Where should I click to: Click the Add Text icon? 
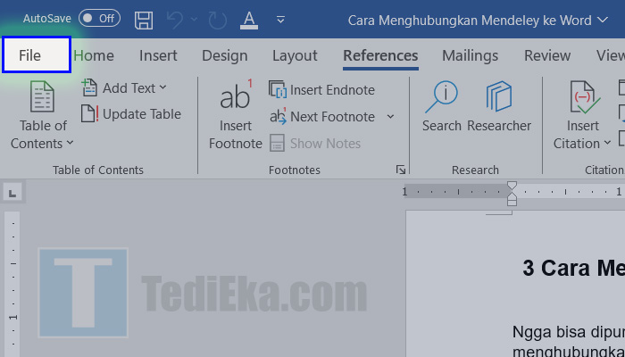pyautogui.click(x=89, y=87)
